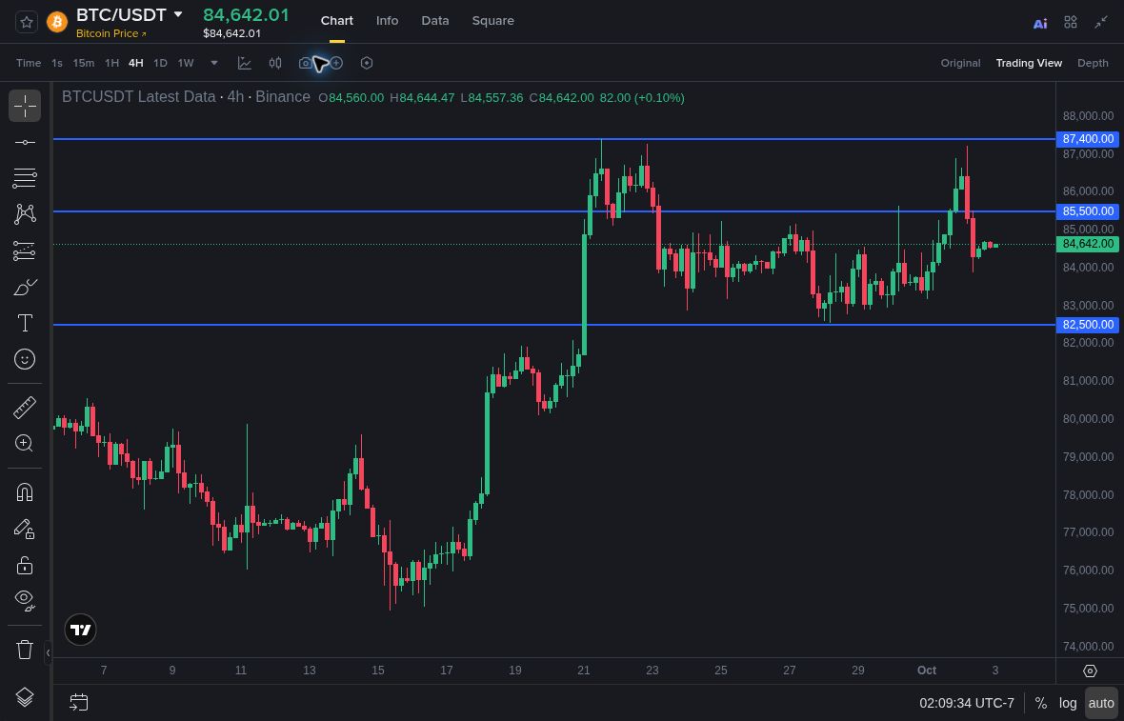Select the 1D interval
1124x721 pixels.
pos(161,63)
